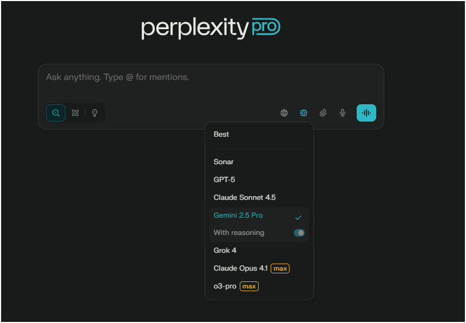
Task: Click the globe web search icon
Action: click(x=284, y=113)
